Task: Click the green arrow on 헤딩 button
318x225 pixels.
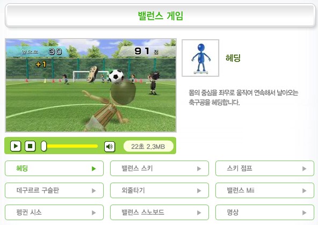Action: (x=93, y=169)
